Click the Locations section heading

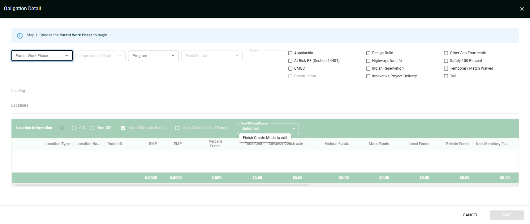(x=20, y=105)
